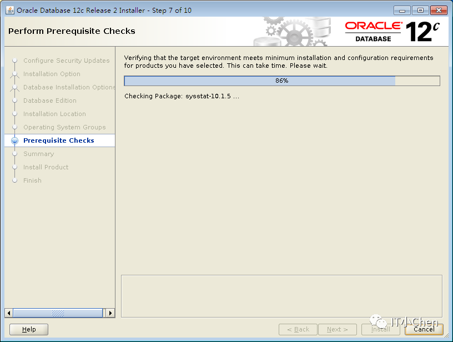Screen dimensions: 453x342
Task: Close the installer window
Action: (439, 11)
